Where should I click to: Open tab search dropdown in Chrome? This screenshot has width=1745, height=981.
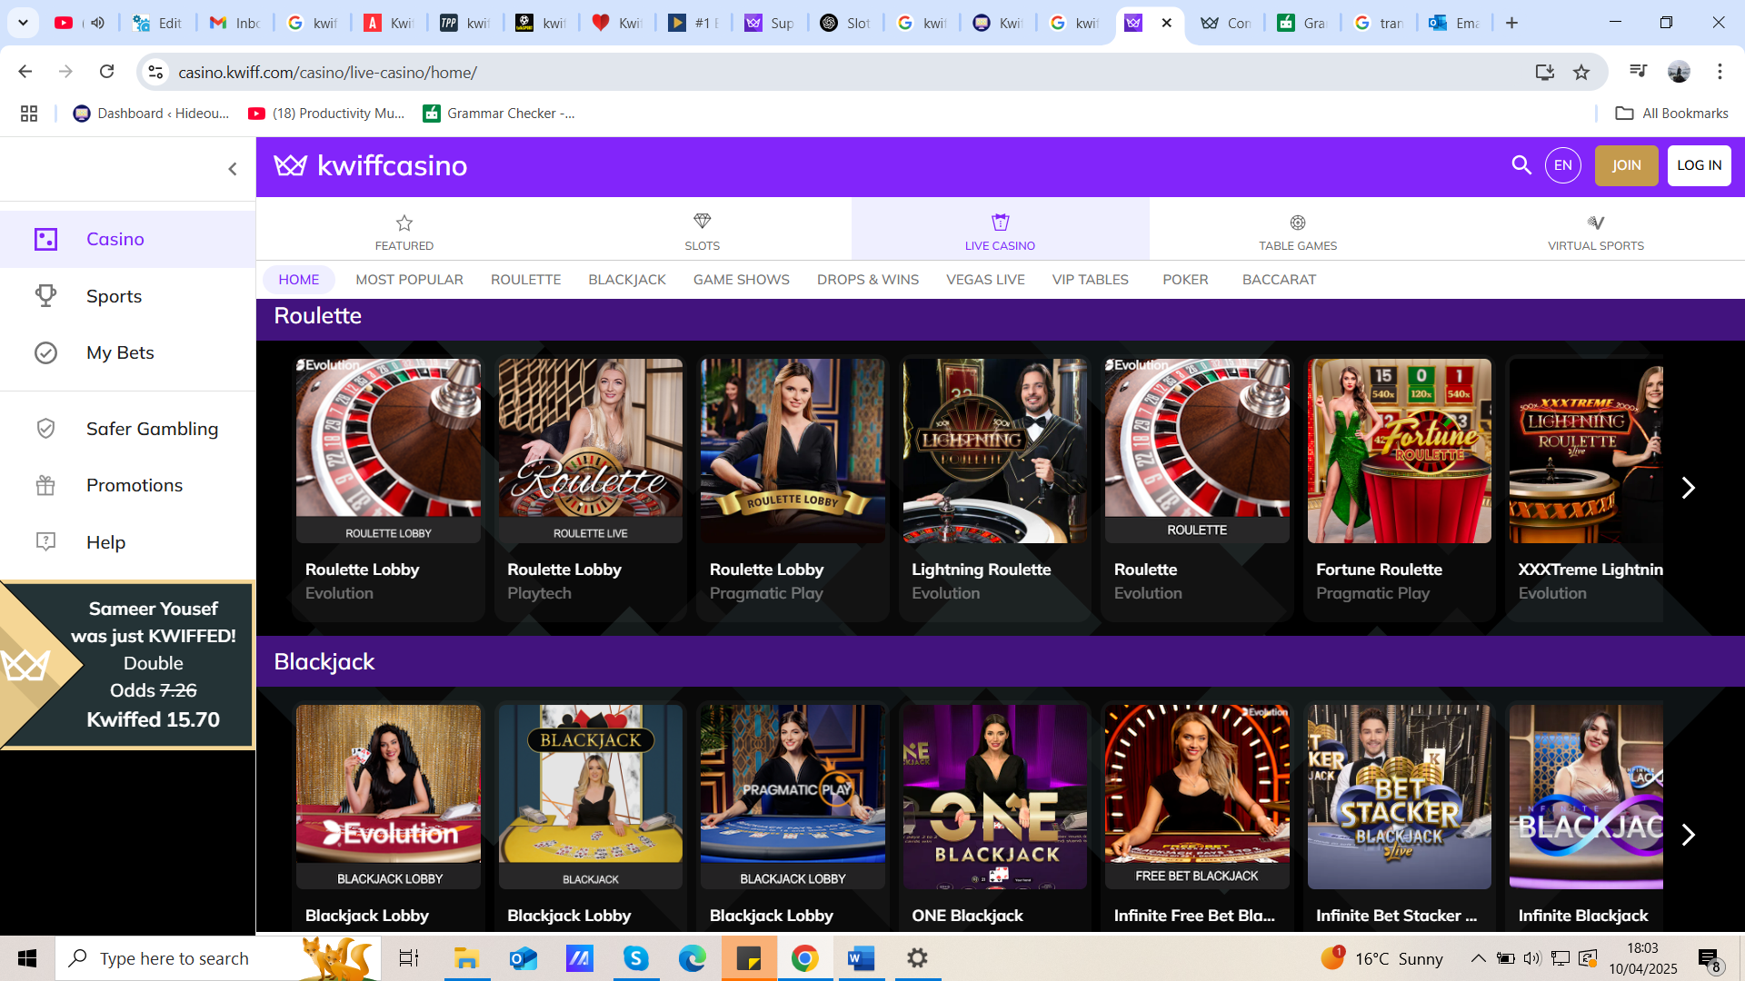coord(23,23)
